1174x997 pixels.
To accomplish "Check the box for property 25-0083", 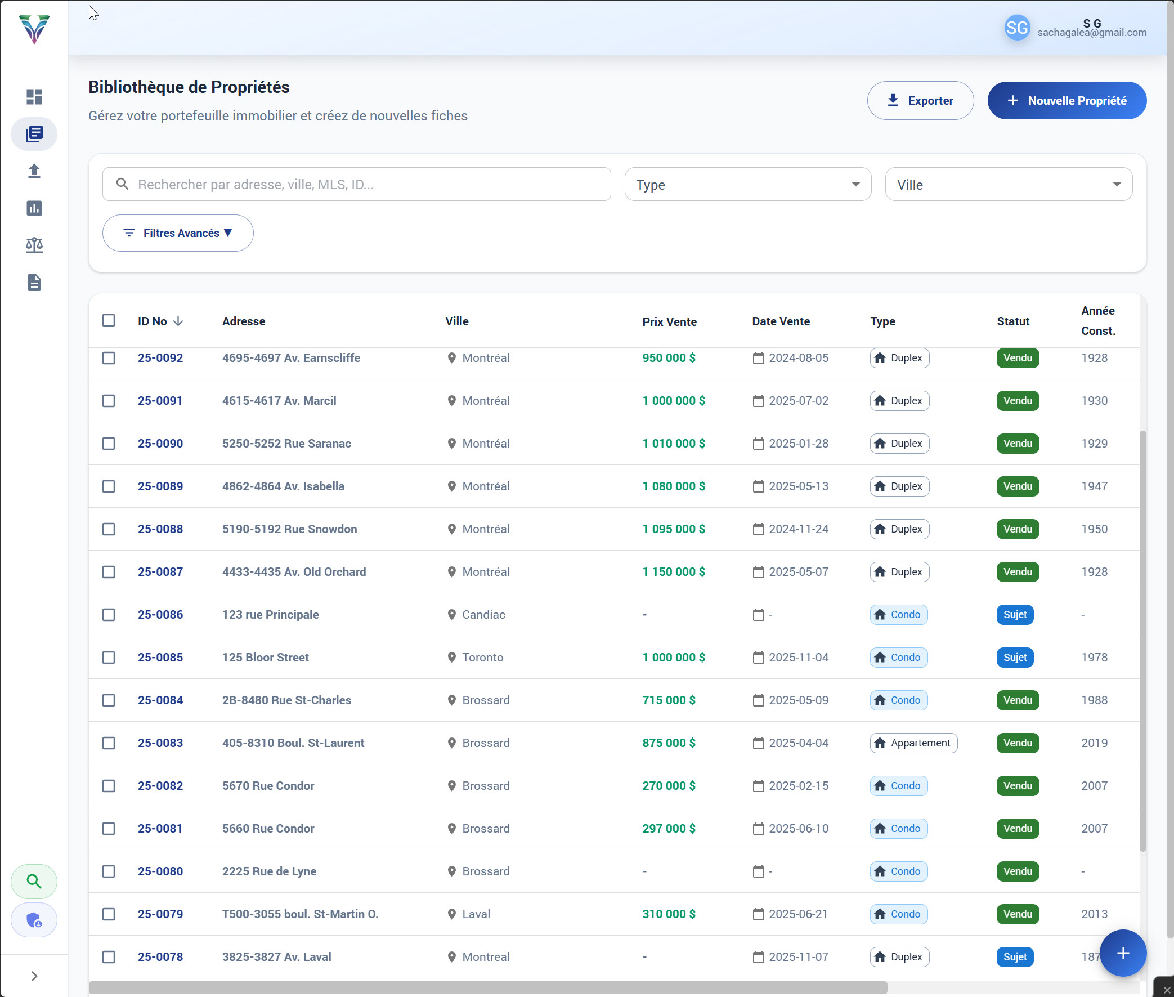I will (109, 743).
